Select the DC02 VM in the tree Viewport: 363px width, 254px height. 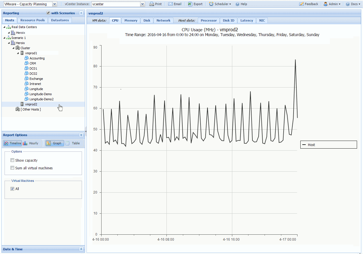pyautogui.click(x=33, y=74)
